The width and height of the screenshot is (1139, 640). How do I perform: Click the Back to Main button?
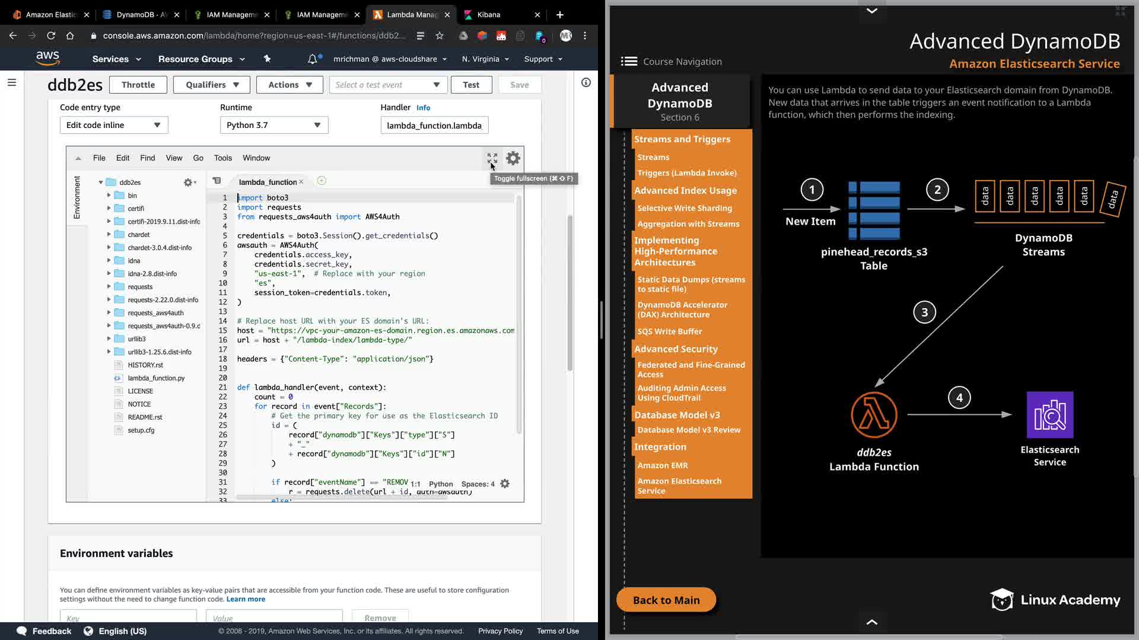tap(666, 600)
